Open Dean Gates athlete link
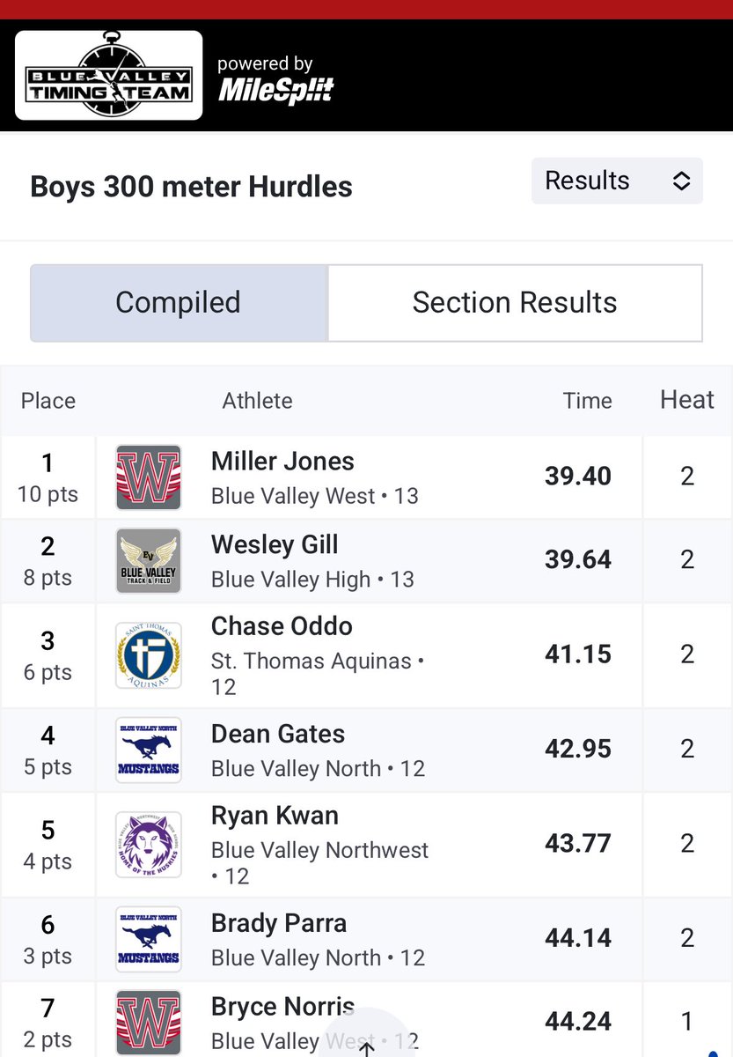 (x=278, y=734)
